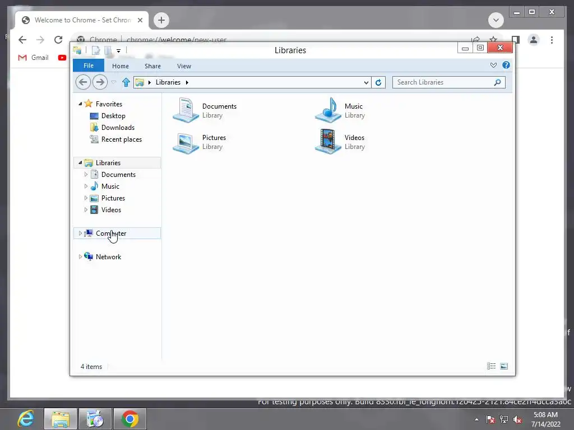The image size is (574, 430).
Task: Expand the ribbon chevron
Action: [493, 65]
